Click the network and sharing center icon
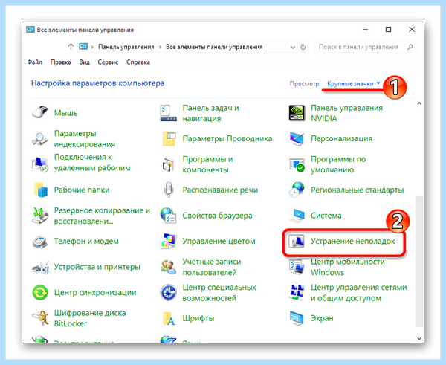 [297, 292]
